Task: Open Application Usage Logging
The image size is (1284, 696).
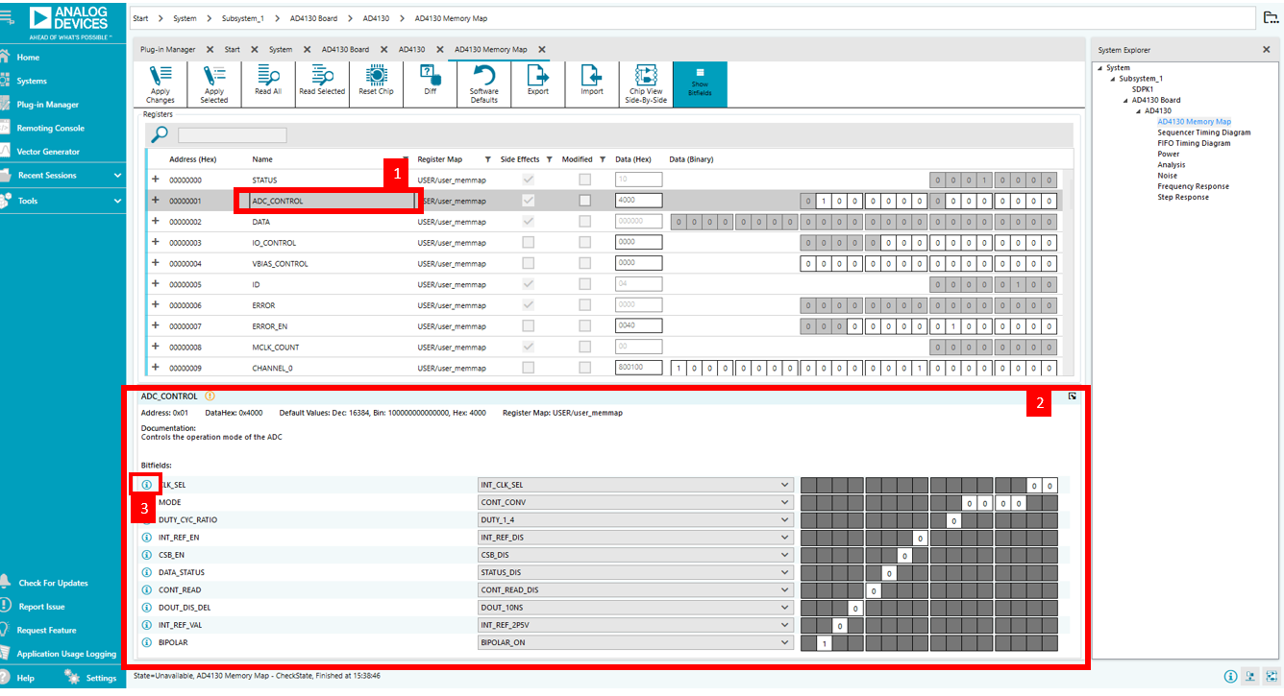Action: [66, 654]
